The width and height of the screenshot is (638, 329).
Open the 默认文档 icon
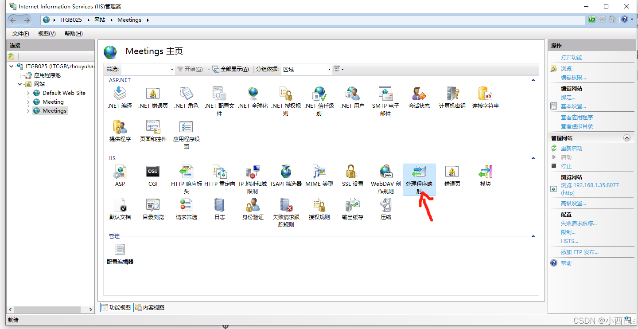[x=120, y=209]
